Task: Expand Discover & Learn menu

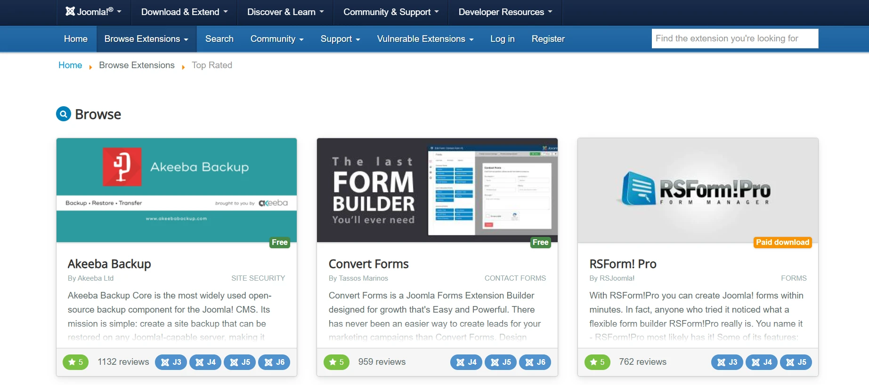Action: pyautogui.click(x=285, y=12)
